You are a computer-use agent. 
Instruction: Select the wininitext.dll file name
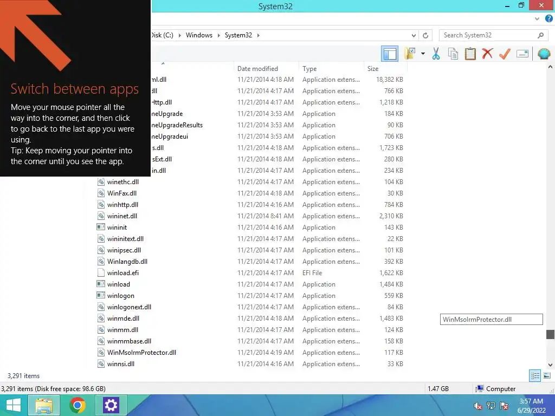pyautogui.click(x=125, y=239)
